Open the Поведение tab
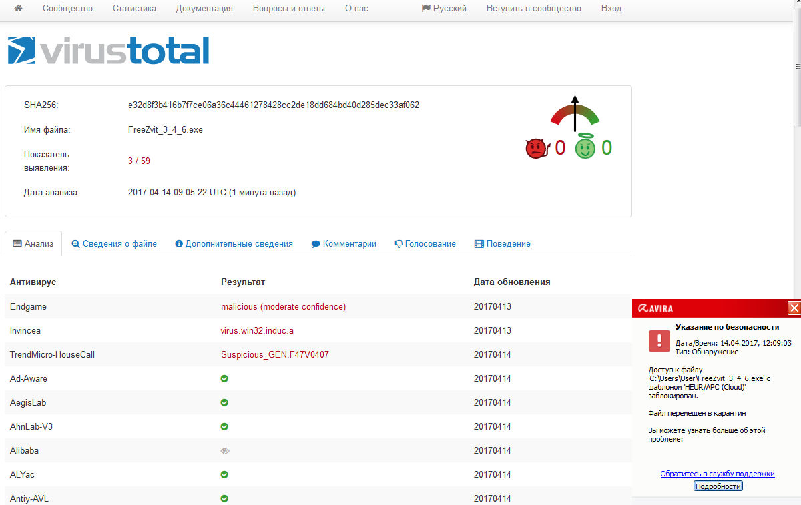Viewport: 801px width, 505px height. [x=502, y=244]
